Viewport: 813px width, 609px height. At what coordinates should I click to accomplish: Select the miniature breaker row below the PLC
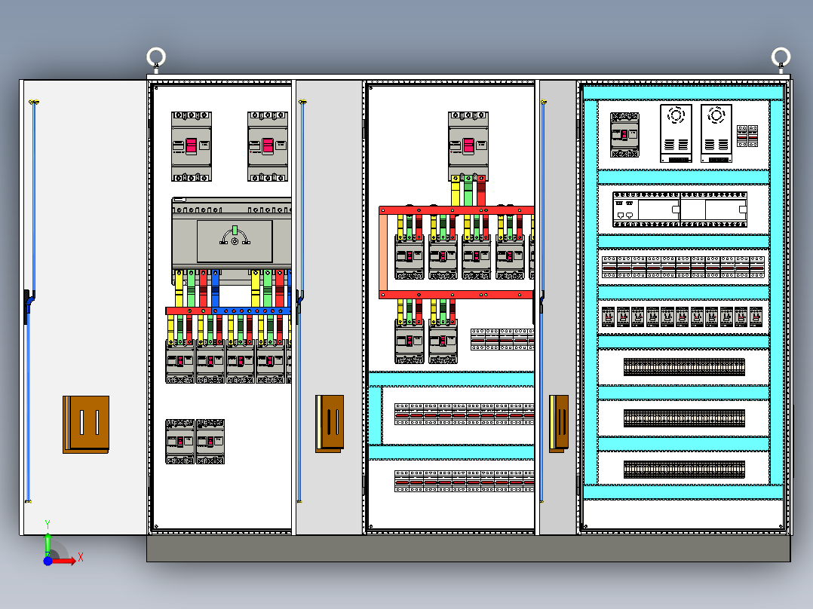683,267
